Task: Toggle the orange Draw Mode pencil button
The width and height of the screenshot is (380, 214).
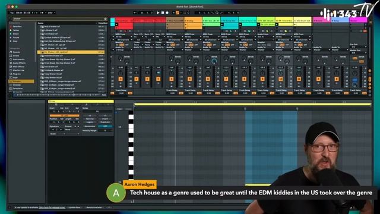Action: click(x=178, y=12)
